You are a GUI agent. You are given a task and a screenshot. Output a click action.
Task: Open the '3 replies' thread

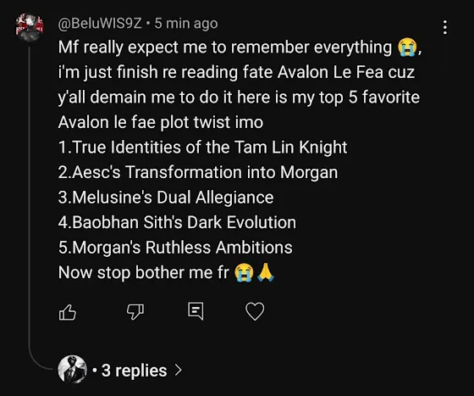coord(135,371)
